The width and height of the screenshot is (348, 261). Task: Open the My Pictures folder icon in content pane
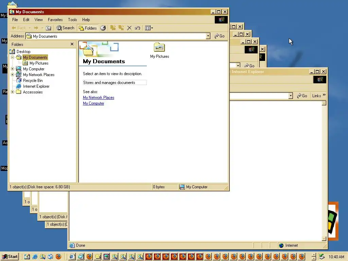(x=159, y=48)
